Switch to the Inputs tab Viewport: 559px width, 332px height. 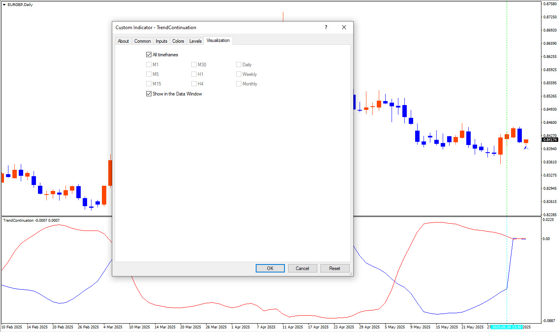point(161,41)
